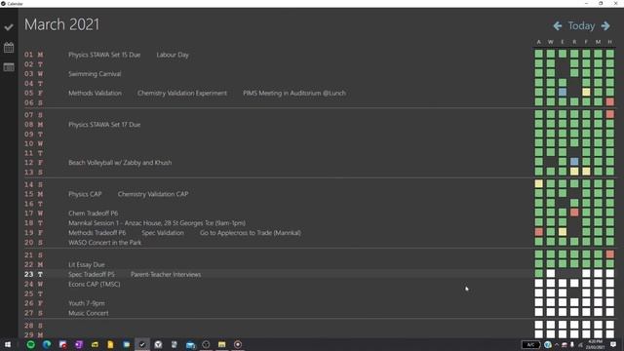Open Youth 7-9pm event

tap(87, 303)
